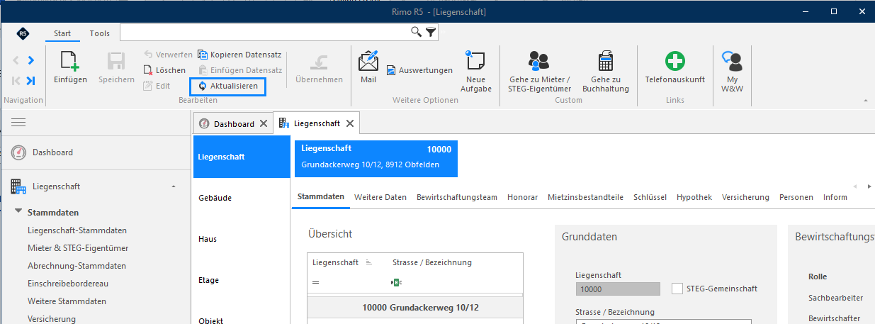Image resolution: width=875 pixels, height=324 pixels.
Task: Navigate to next record arrow
Action: (30, 61)
